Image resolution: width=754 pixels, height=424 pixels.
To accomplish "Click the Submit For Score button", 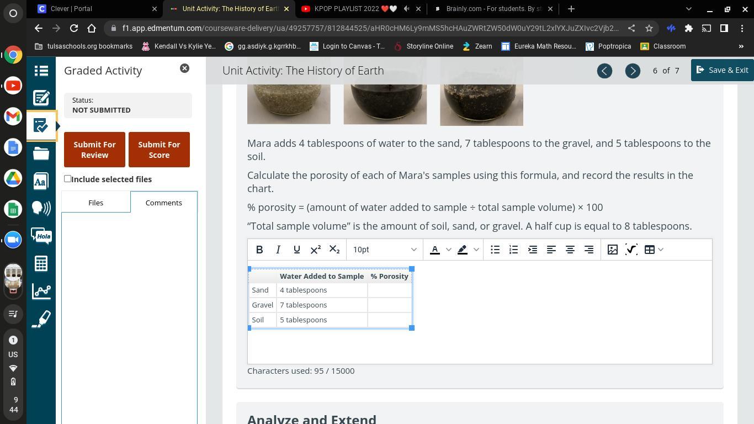I will (159, 150).
